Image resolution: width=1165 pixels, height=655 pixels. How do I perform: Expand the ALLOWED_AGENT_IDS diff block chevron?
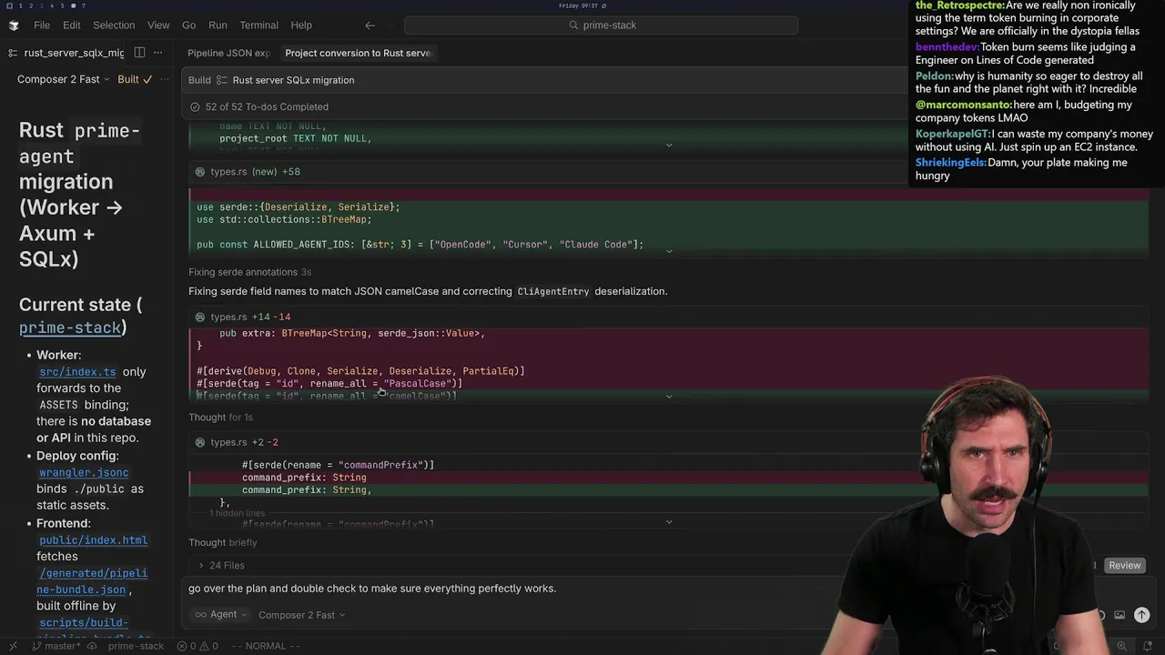(x=669, y=251)
